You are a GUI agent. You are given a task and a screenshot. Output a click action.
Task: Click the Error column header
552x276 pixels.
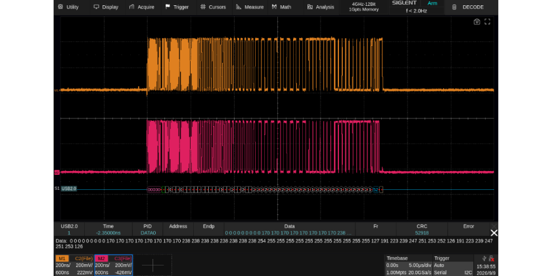(469, 226)
